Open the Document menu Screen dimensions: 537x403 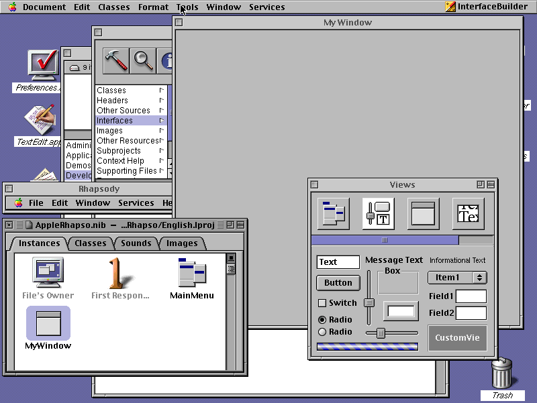click(x=44, y=7)
